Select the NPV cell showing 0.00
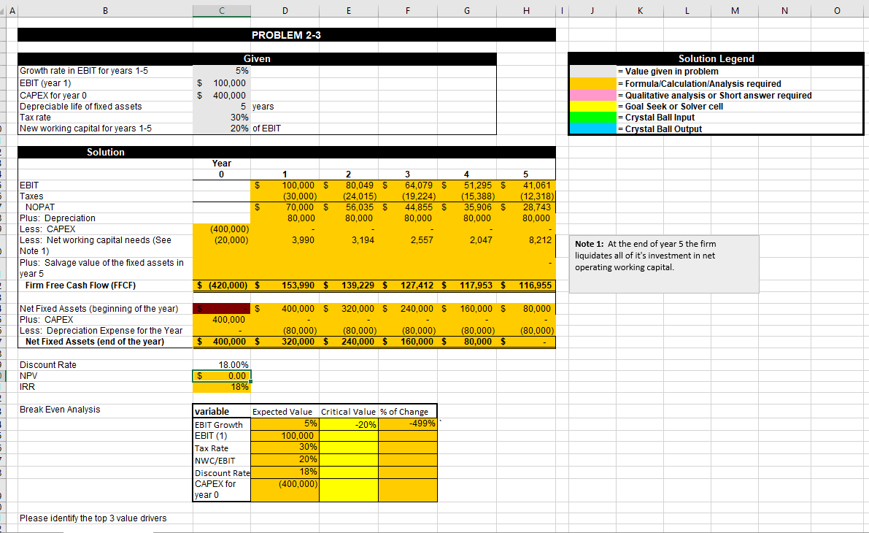 222,376
